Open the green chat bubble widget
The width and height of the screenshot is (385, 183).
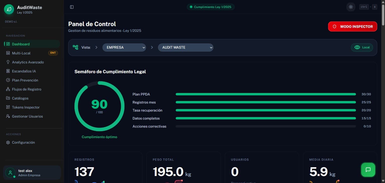click(x=368, y=170)
